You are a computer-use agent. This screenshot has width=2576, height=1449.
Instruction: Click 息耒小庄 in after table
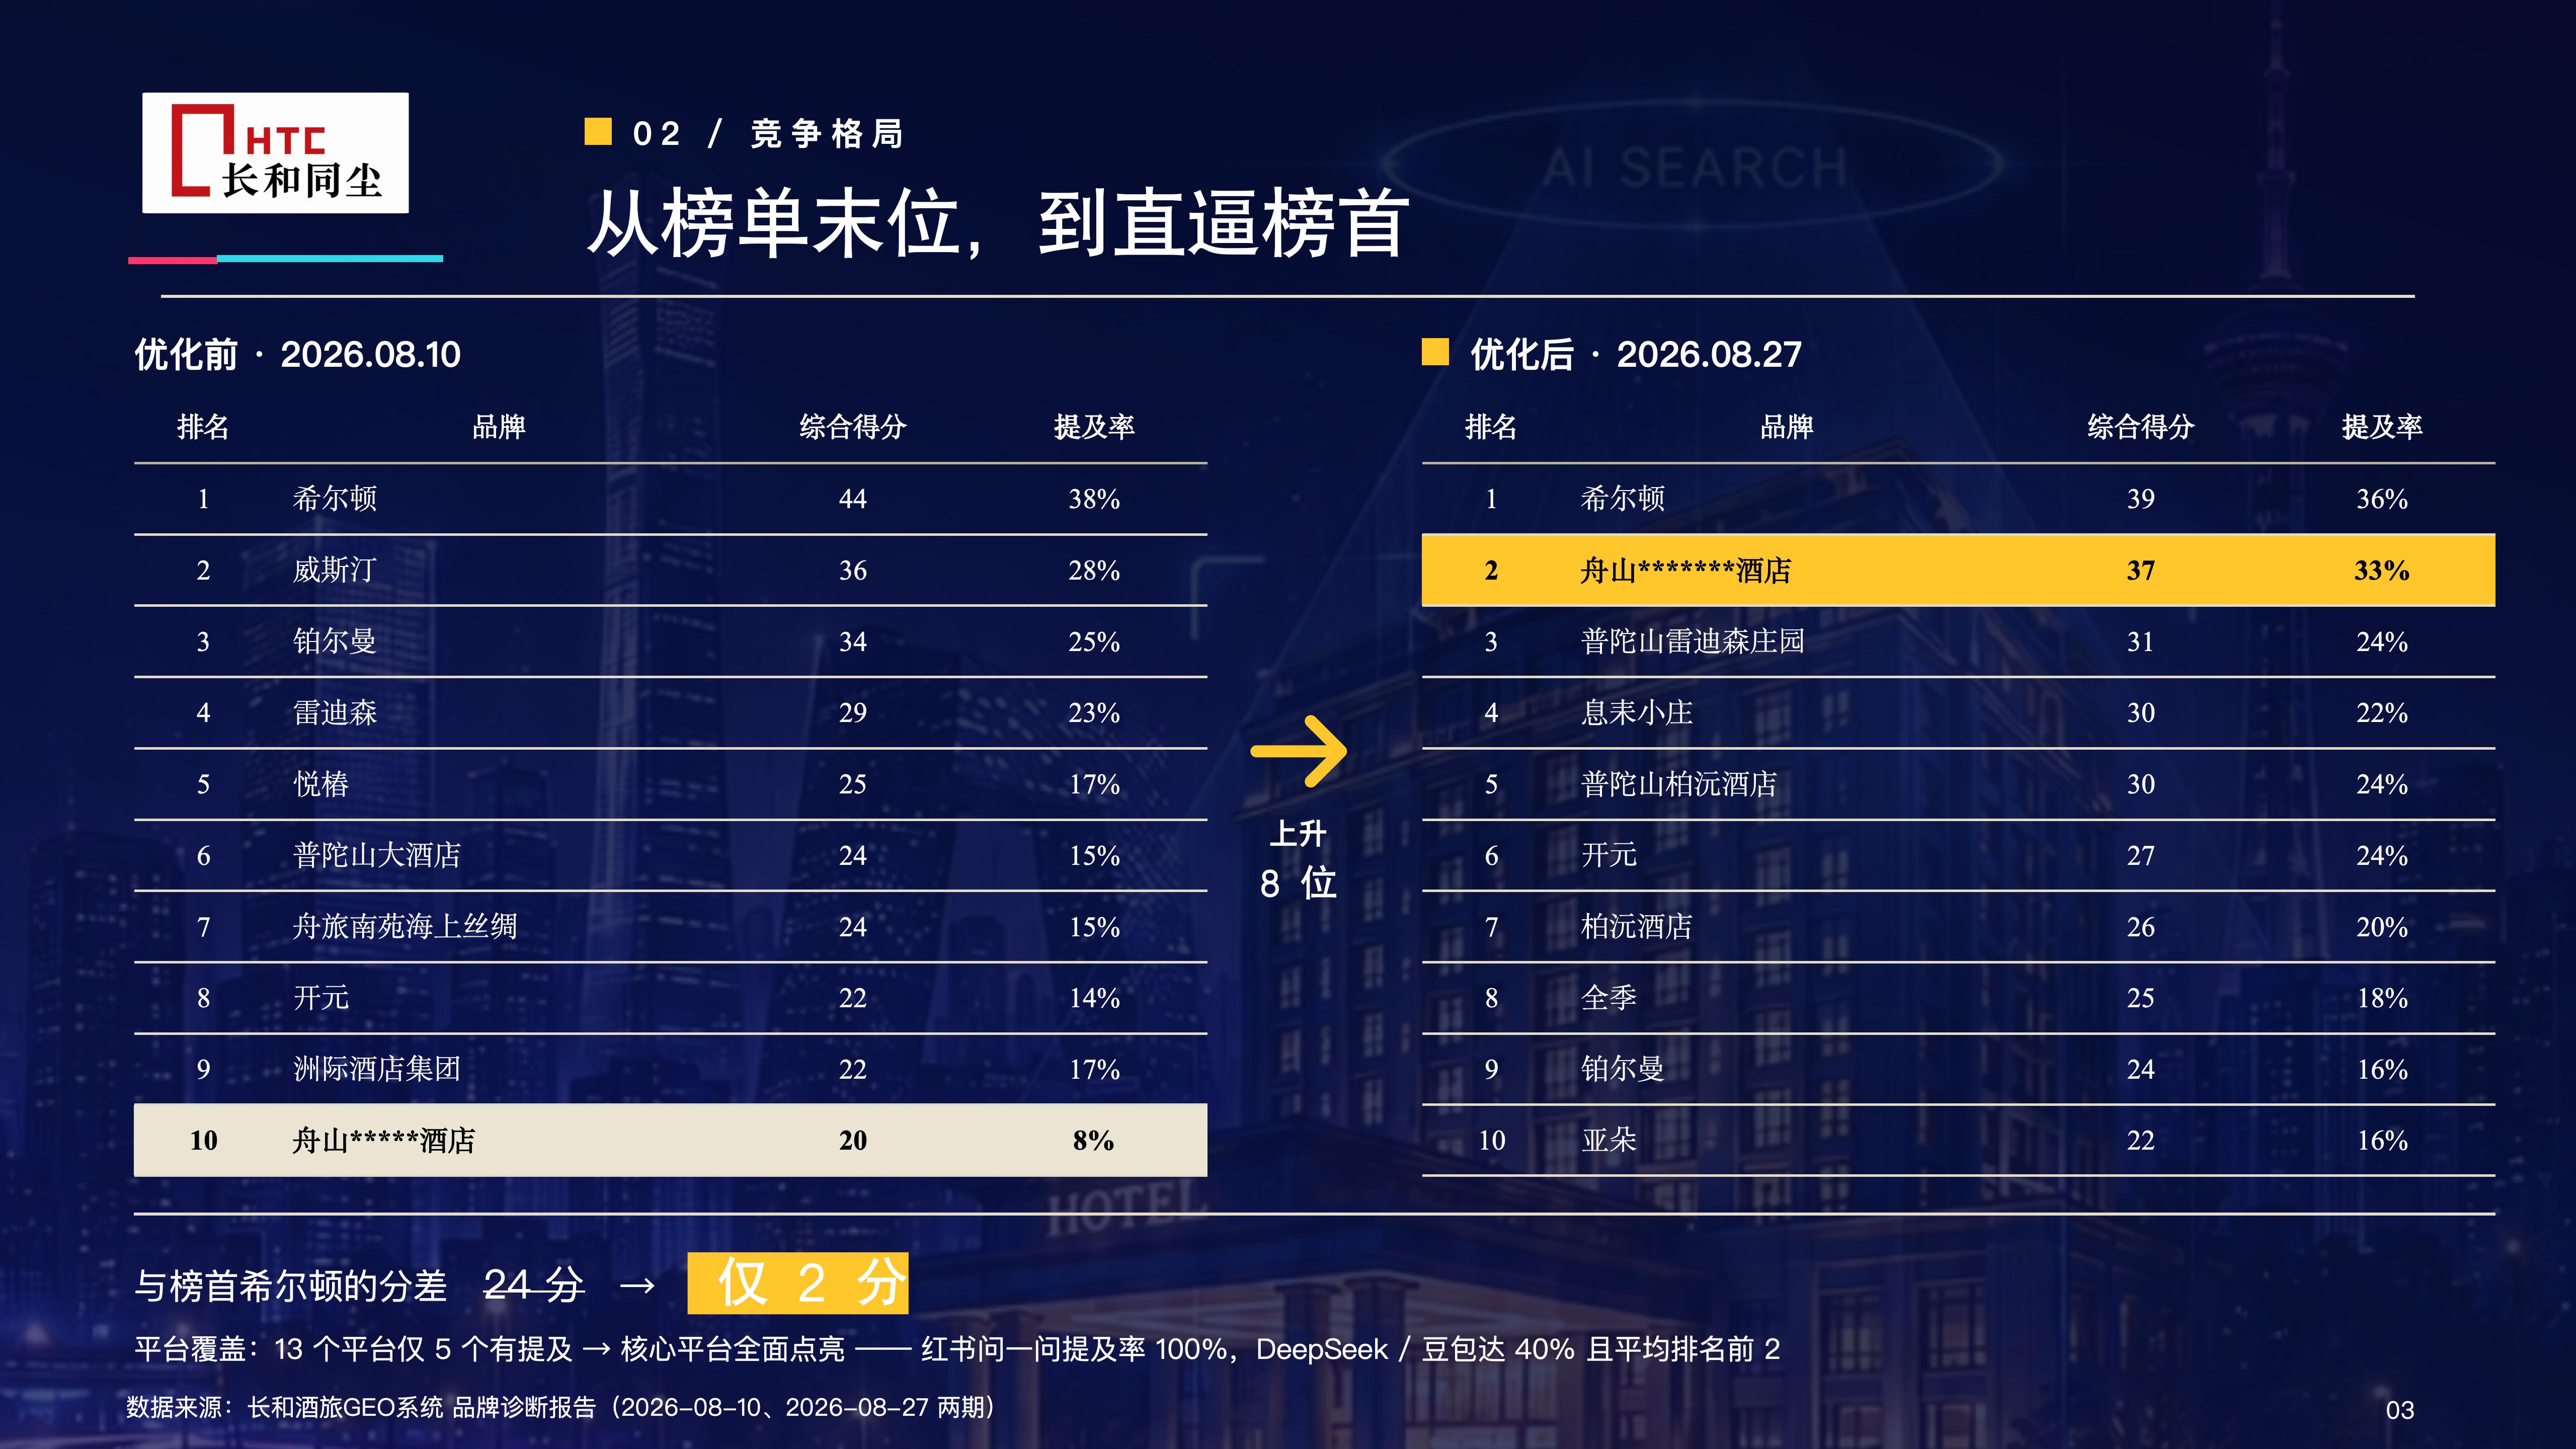1637,713
